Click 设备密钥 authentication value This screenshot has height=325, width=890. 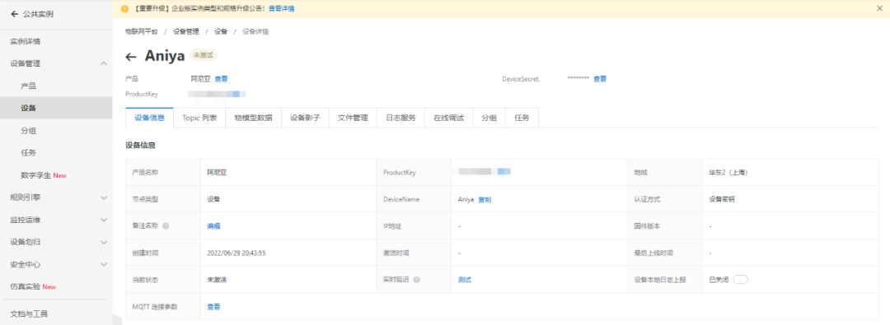pos(722,199)
